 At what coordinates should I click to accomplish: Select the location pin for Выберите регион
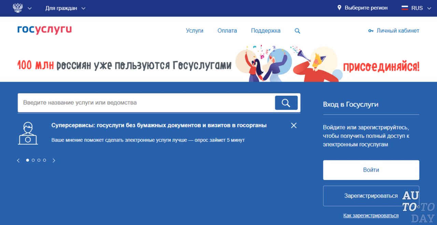(339, 8)
